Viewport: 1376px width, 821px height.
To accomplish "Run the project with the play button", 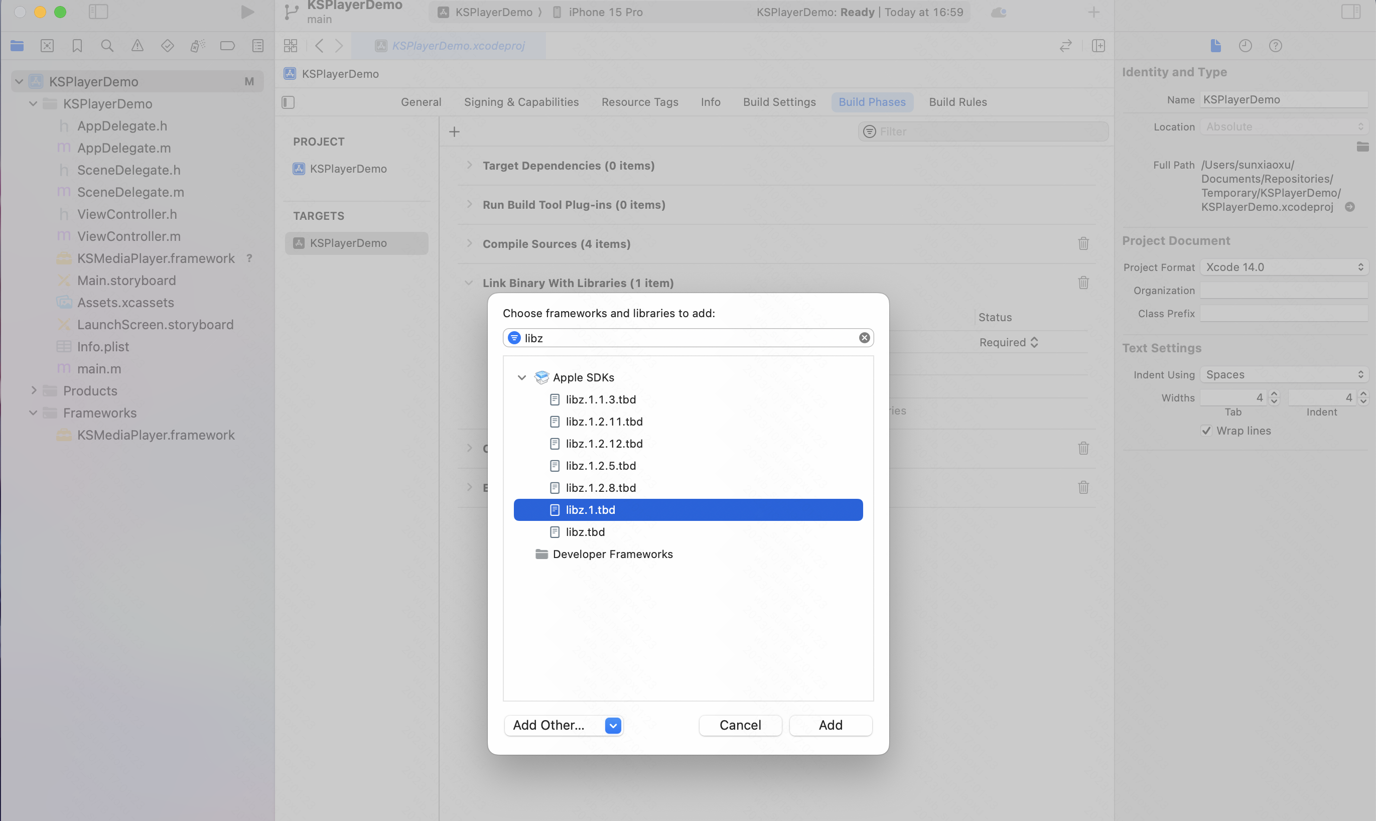I will click(247, 12).
